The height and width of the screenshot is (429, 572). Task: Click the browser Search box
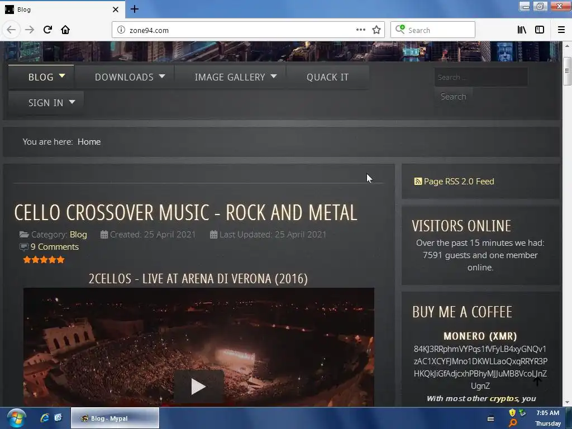(433, 30)
